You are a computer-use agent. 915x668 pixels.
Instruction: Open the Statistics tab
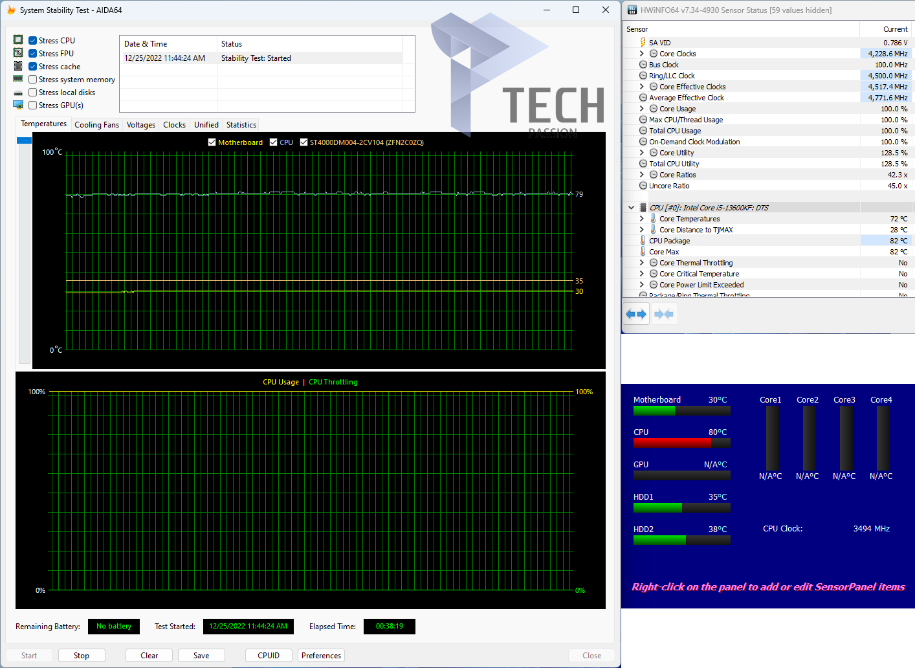(x=241, y=125)
